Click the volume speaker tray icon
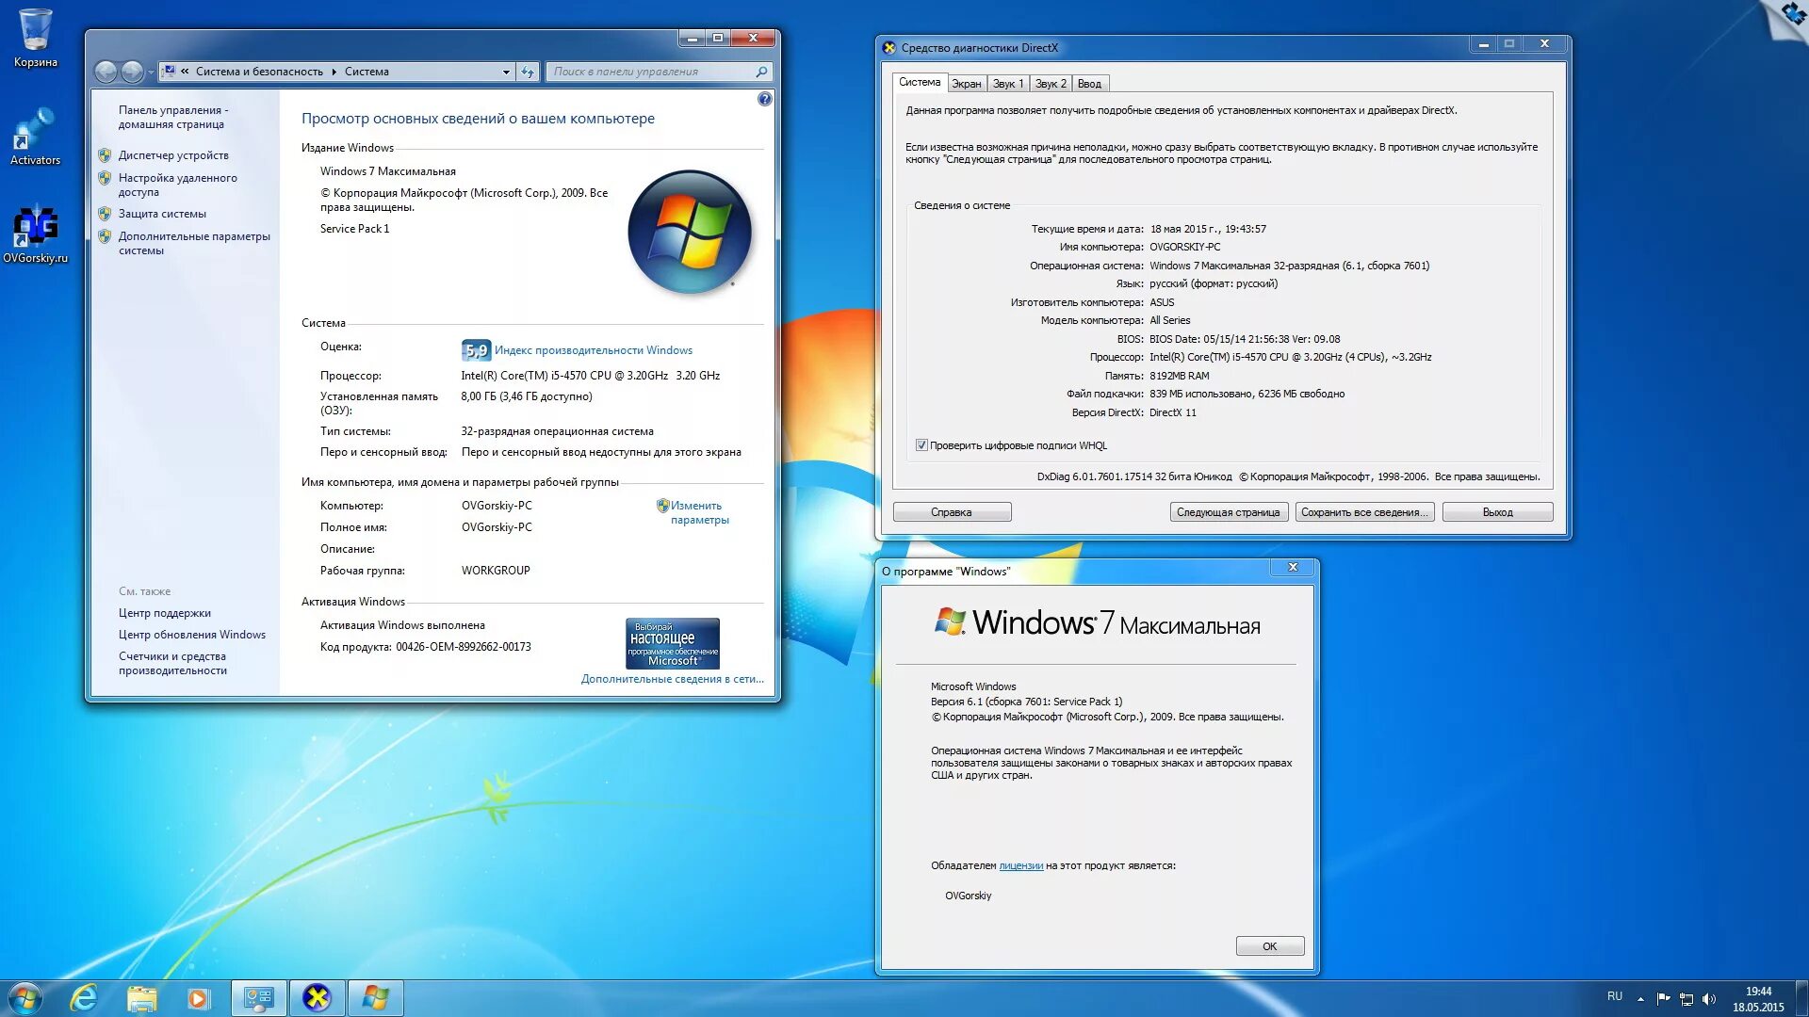 pyautogui.click(x=1709, y=999)
